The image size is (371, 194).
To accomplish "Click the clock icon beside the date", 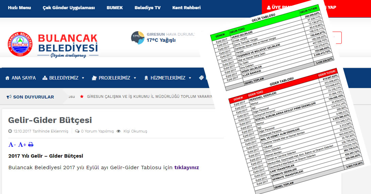I will click(10, 131).
